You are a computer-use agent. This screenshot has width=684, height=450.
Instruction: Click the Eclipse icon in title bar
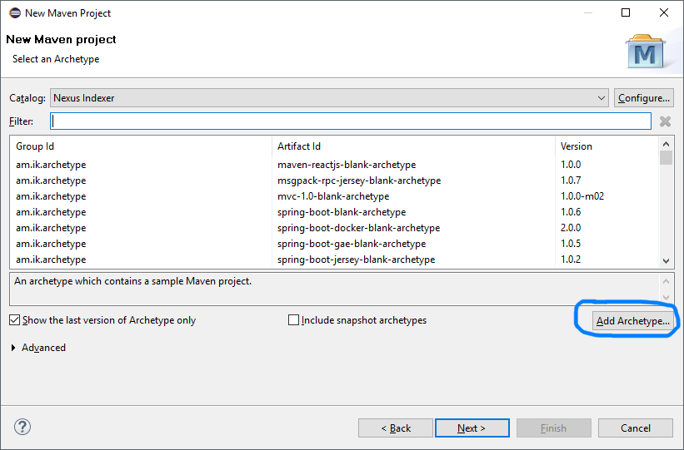point(15,13)
